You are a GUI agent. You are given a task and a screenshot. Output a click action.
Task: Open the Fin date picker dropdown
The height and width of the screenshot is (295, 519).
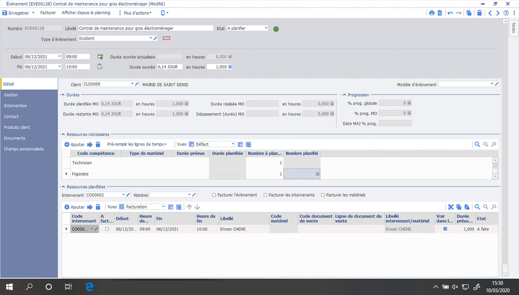59,66
